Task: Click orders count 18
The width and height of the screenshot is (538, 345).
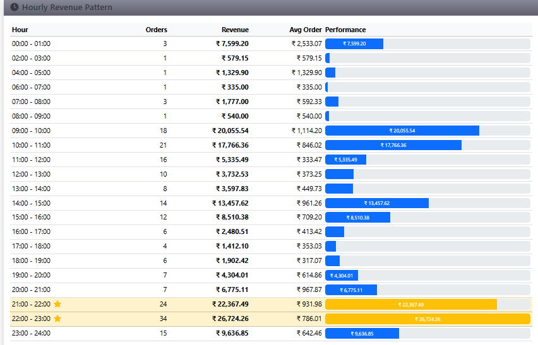Action: pos(164,131)
